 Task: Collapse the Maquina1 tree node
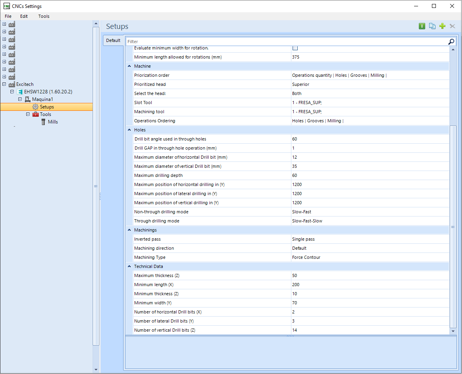point(20,99)
